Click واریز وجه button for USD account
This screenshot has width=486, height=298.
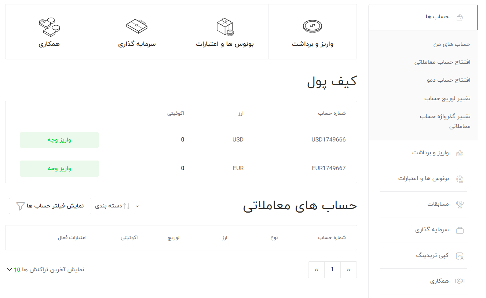(59, 140)
